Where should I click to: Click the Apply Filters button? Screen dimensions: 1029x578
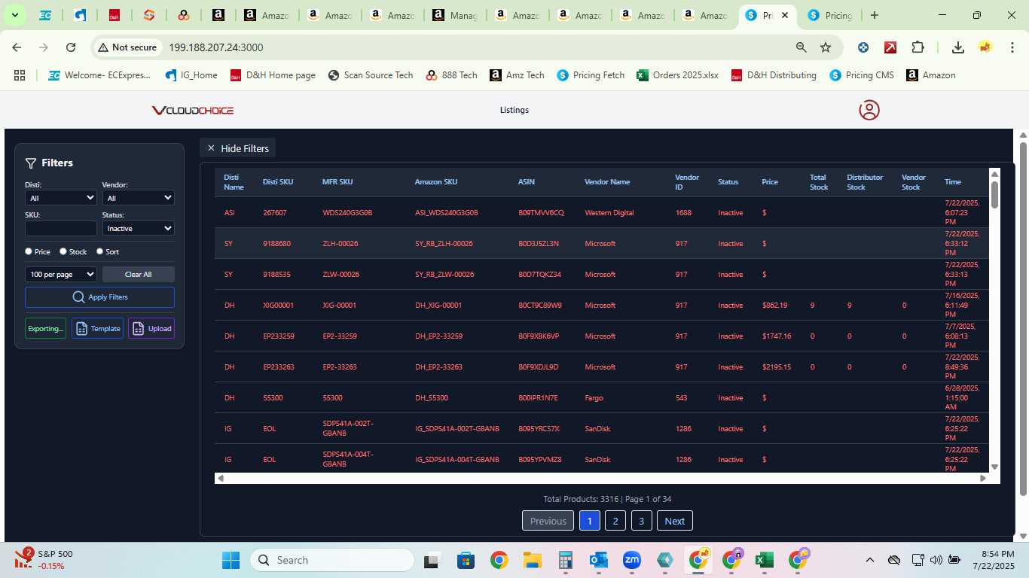click(99, 297)
